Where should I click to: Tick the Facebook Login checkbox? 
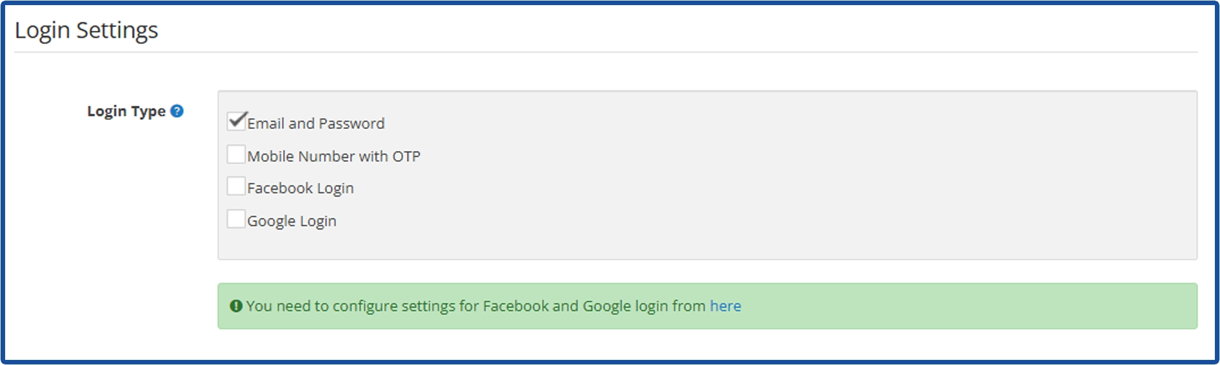pyautogui.click(x=236, y=186)
